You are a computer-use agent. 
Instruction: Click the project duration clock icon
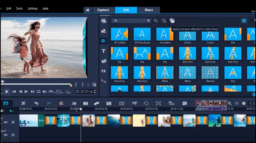click(x=244, y=103)
